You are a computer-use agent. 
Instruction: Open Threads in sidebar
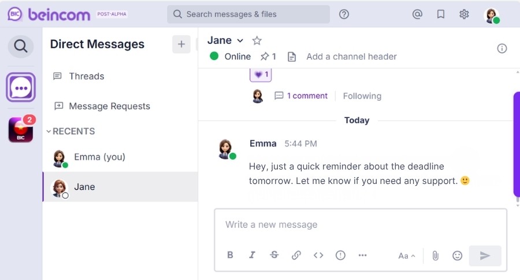[86, 76]
